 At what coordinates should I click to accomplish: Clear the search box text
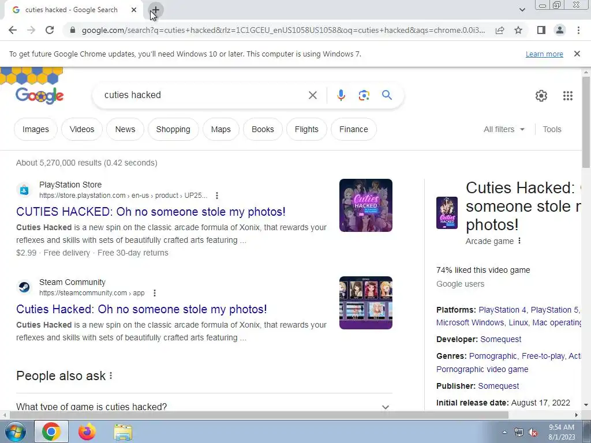[312, 95]
